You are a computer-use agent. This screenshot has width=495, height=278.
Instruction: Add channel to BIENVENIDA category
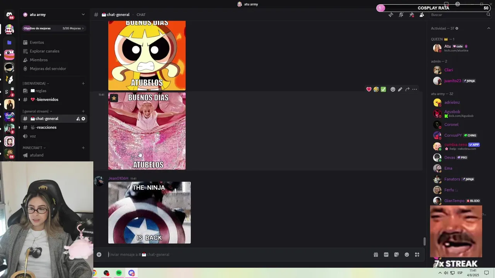pyautogui.click(x=83, y=83)
